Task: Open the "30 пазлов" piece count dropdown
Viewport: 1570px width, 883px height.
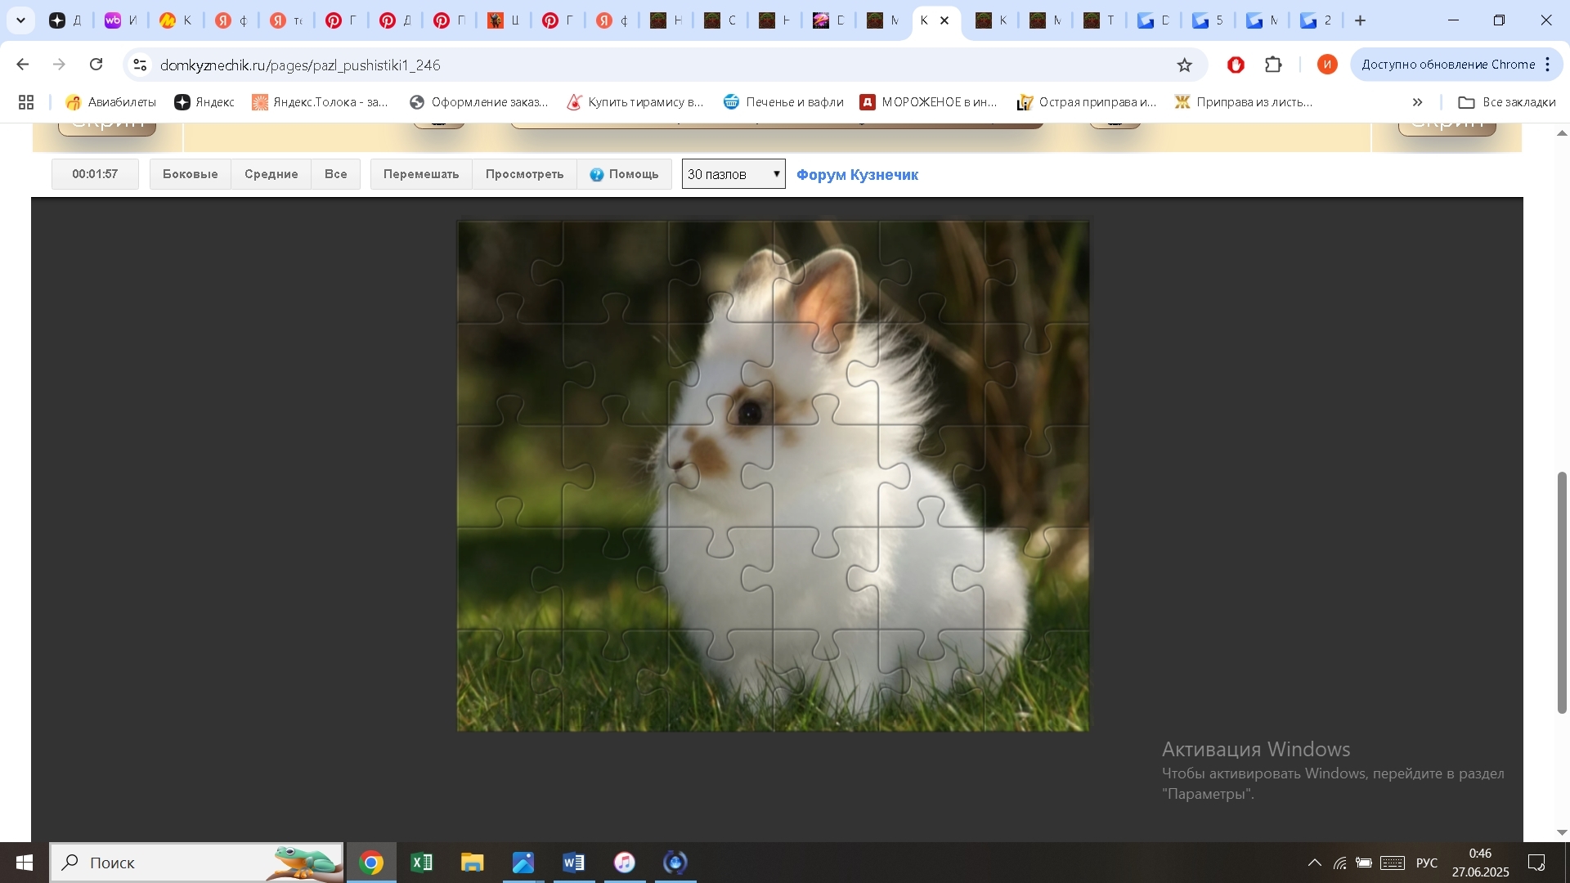Action: [733, 174]
